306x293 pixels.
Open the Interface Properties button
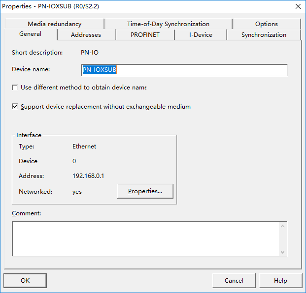click(x=145, y=191)
